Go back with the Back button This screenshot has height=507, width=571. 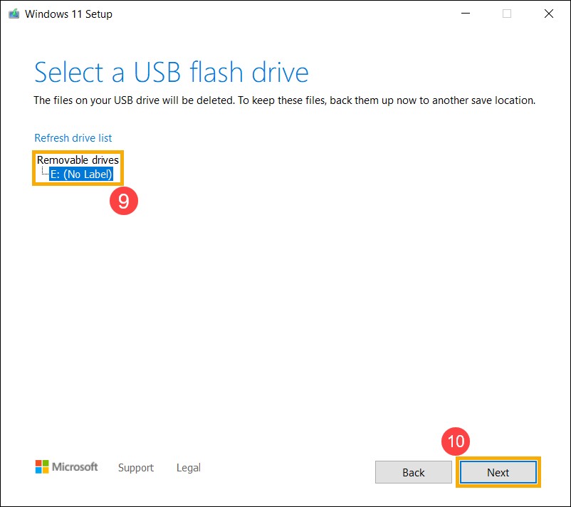(x=413, y=472)
